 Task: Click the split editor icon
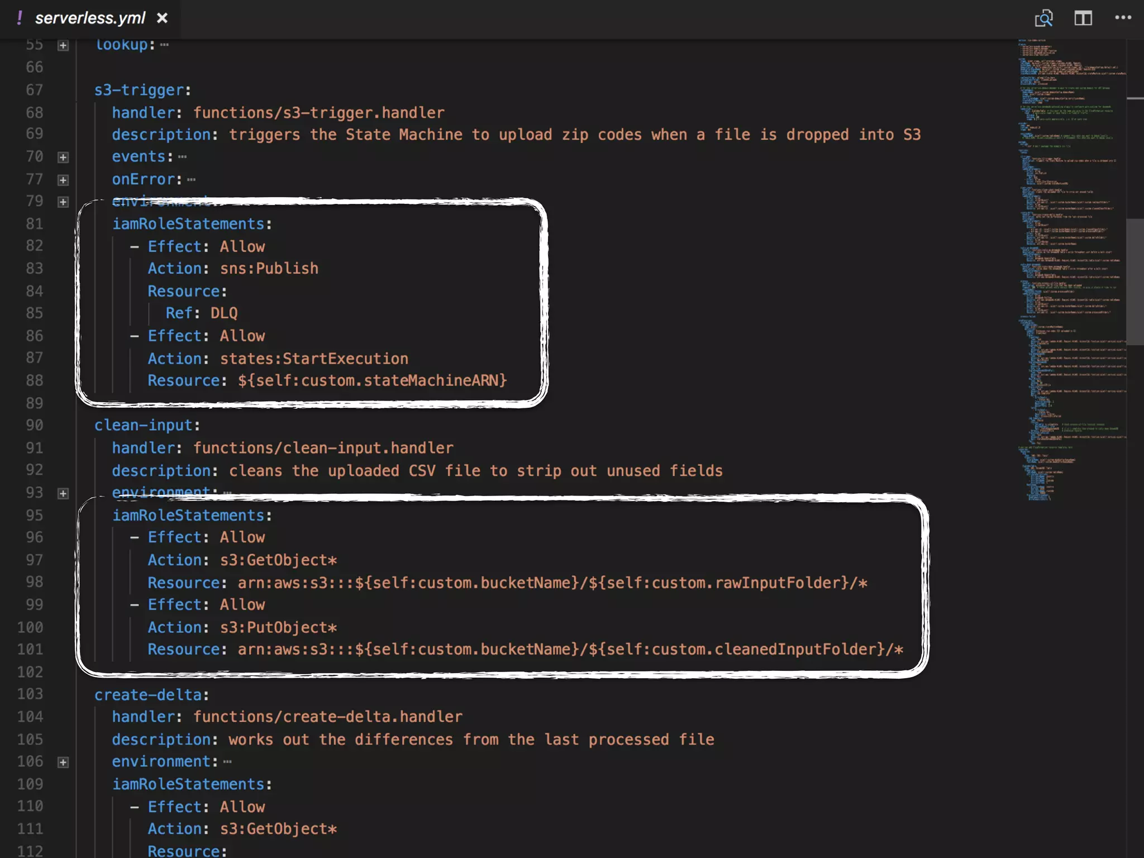pos(1083,18)
